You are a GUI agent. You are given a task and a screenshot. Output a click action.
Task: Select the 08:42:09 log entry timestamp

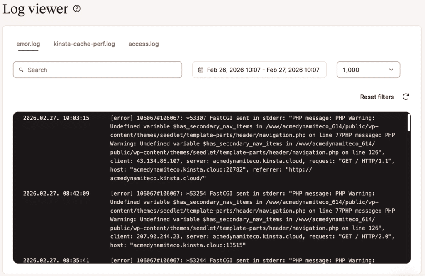[x=56, y=193]
